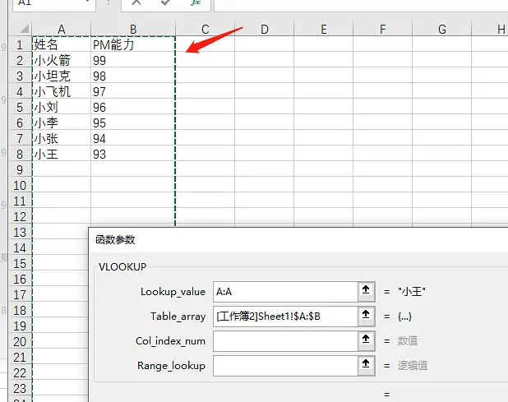Image resolution: width=508 pixels, height=402 pixels.
Task: Click Col_index_num range selector arrow icon
Action: [x=366, y=341]
